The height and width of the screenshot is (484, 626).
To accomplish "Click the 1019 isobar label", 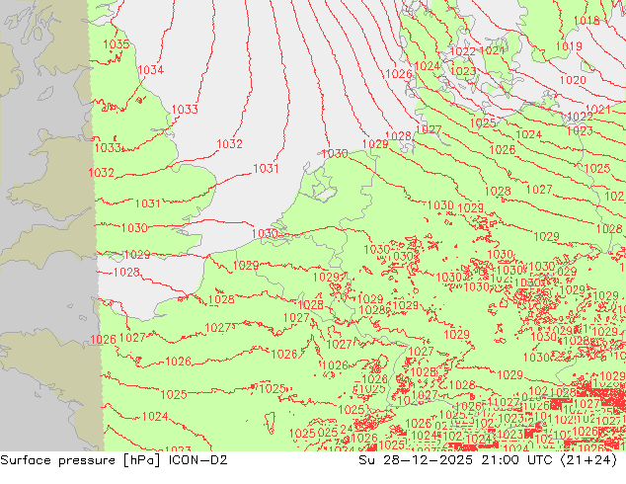I will [569, 46].
